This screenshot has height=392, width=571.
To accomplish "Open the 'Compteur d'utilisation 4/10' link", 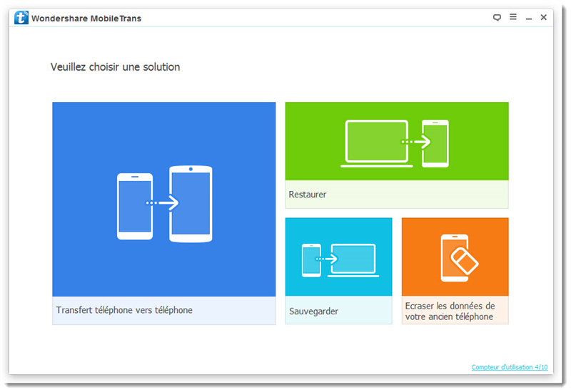I will pos(510,368).
